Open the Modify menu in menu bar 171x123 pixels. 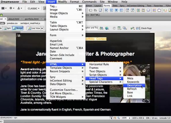pos(62,2)
